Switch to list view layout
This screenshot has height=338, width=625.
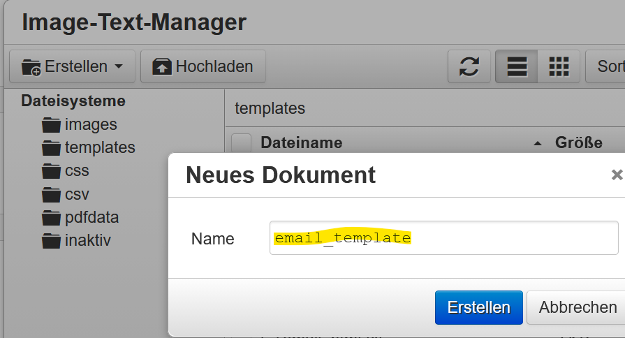(x=517, y=67)
